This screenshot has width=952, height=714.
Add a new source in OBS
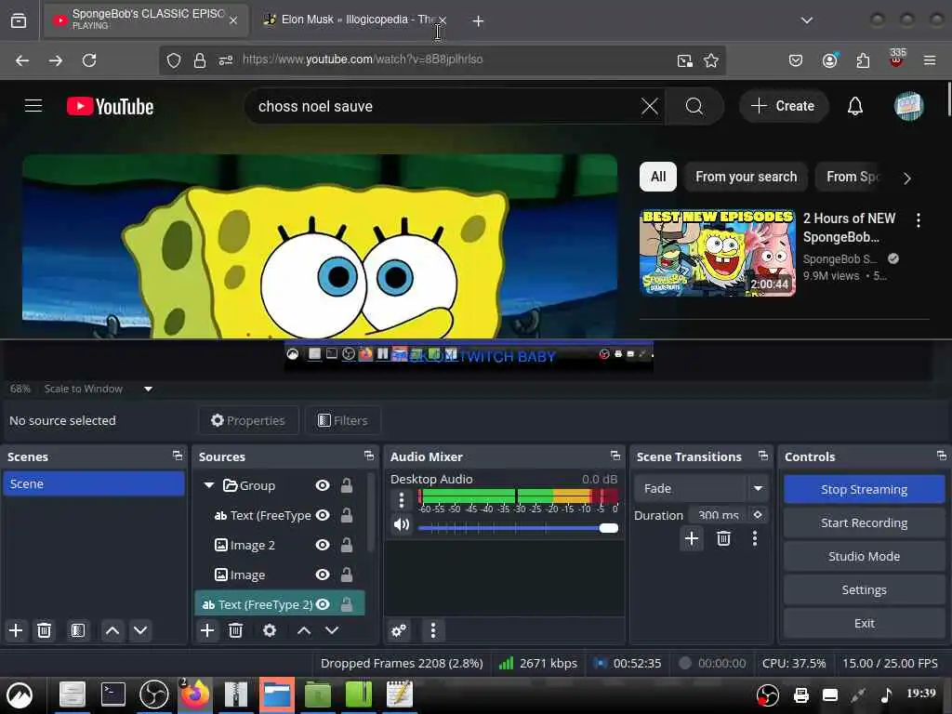[x=207, y=630]
